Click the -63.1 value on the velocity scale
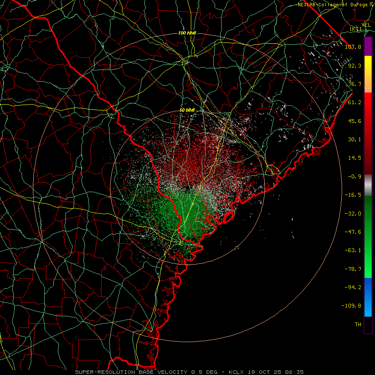This screenshot has height=375, width=375. point(353,250)
